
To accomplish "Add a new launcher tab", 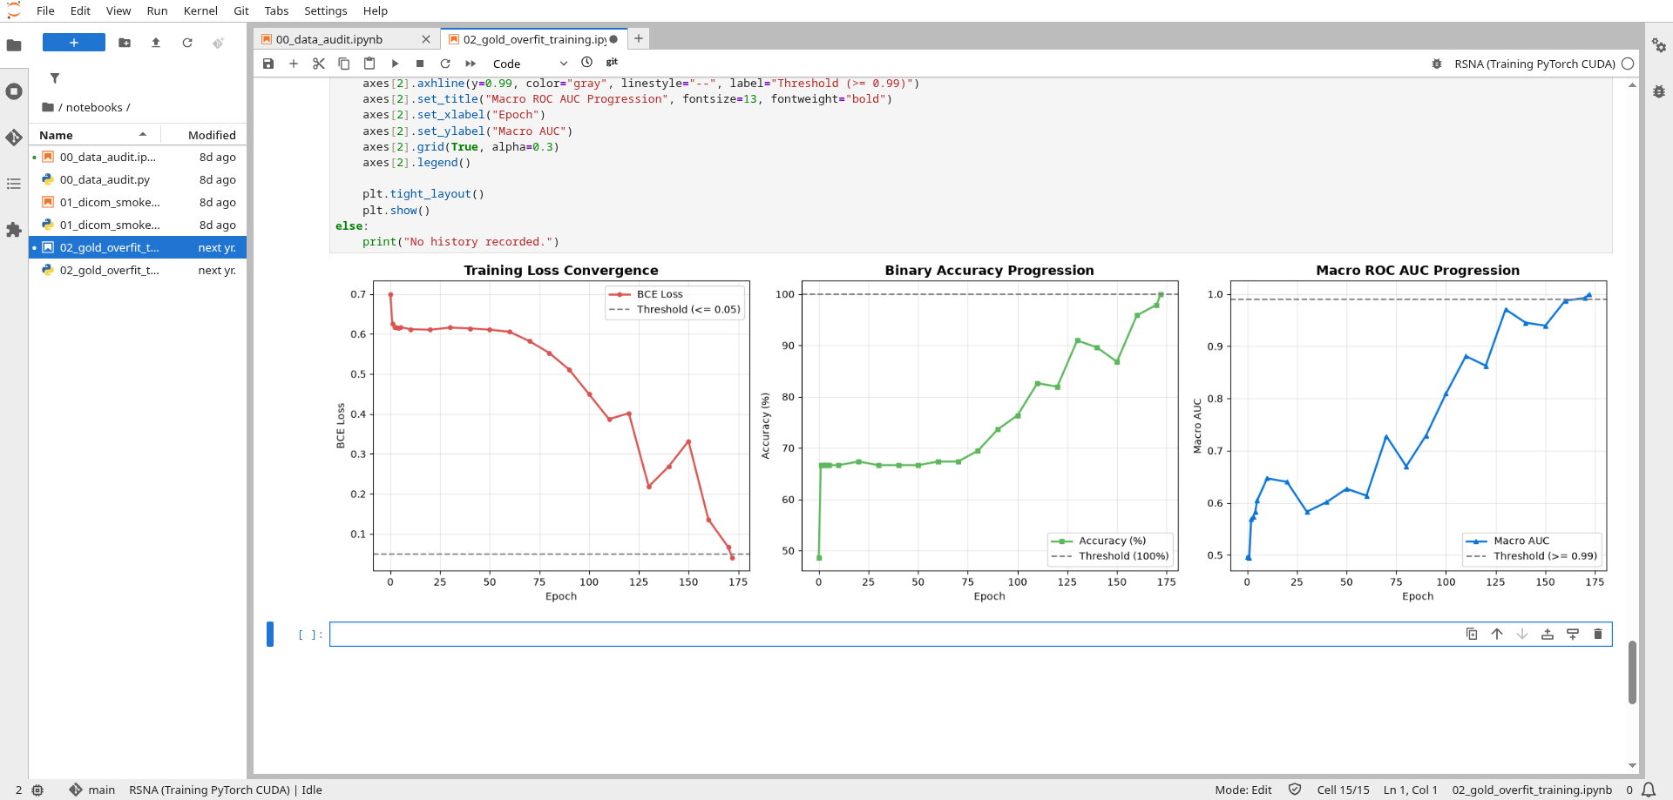I will click(x=639, y=38).
